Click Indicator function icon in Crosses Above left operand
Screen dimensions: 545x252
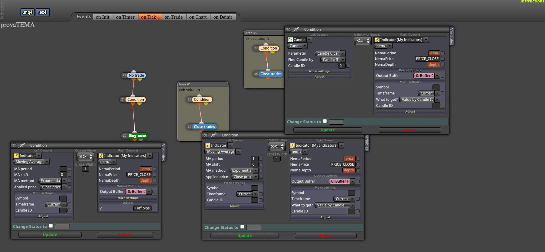click(x=16, y=156)
